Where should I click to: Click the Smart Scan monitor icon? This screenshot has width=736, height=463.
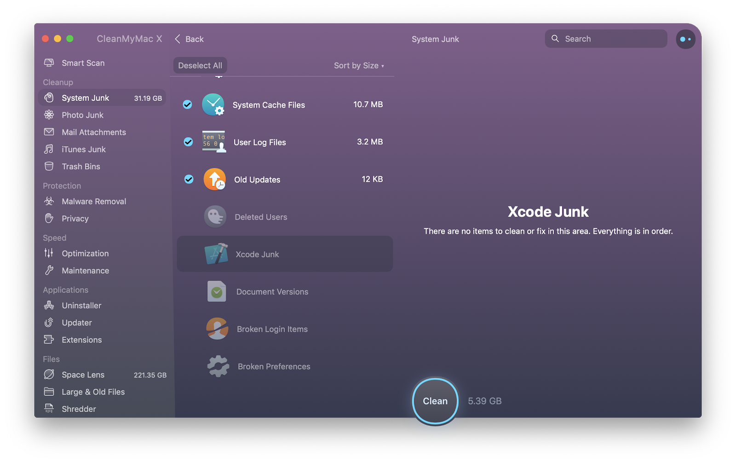coord(49,63)
